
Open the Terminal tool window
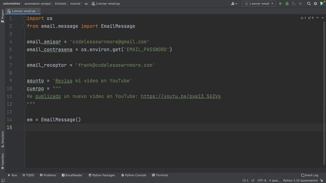159,175
